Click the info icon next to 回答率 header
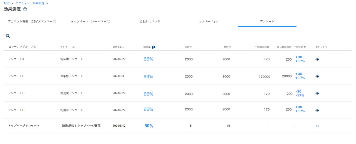This screenshot has width=356, height=144. [x=154, y=47]
